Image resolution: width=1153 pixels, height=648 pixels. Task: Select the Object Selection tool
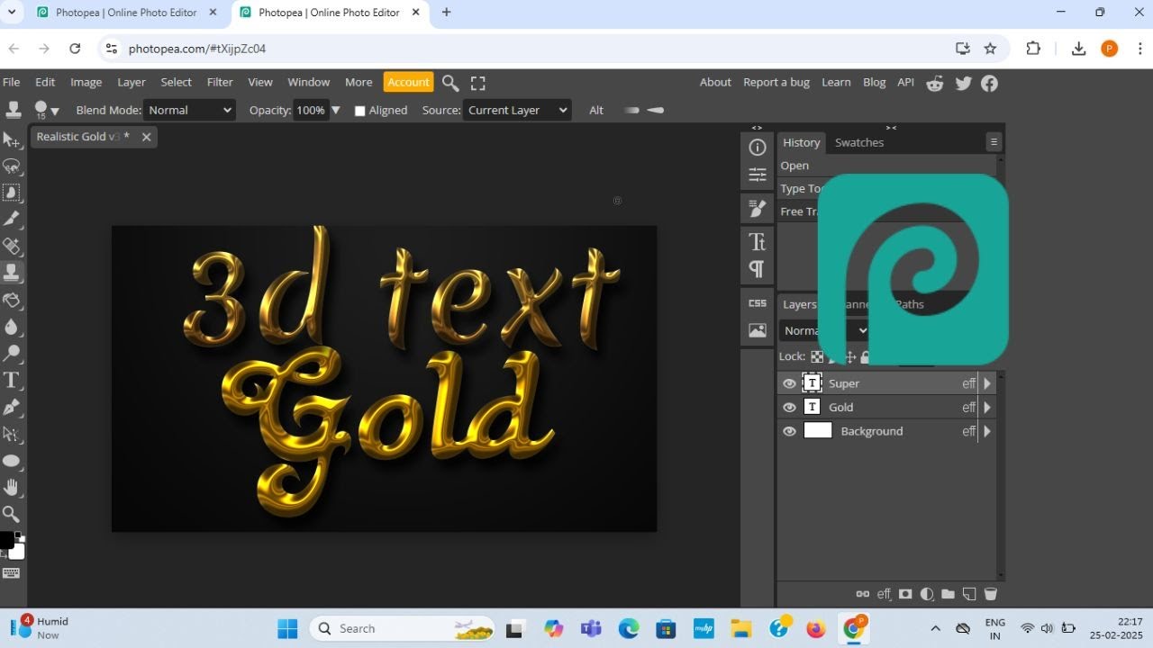[x=12, y=193]
